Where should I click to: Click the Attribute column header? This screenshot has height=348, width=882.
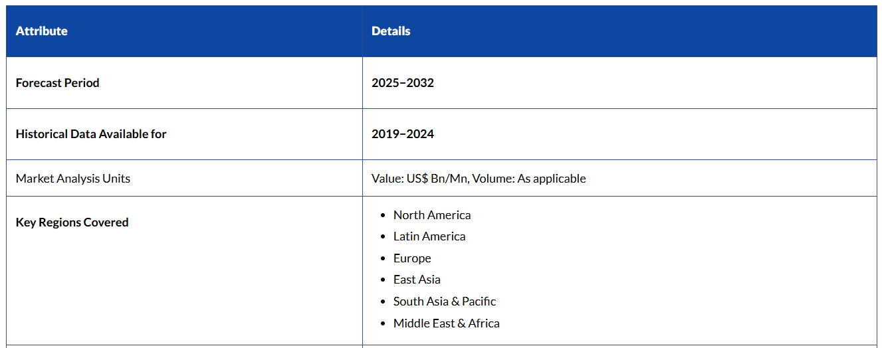pos(42,31)
